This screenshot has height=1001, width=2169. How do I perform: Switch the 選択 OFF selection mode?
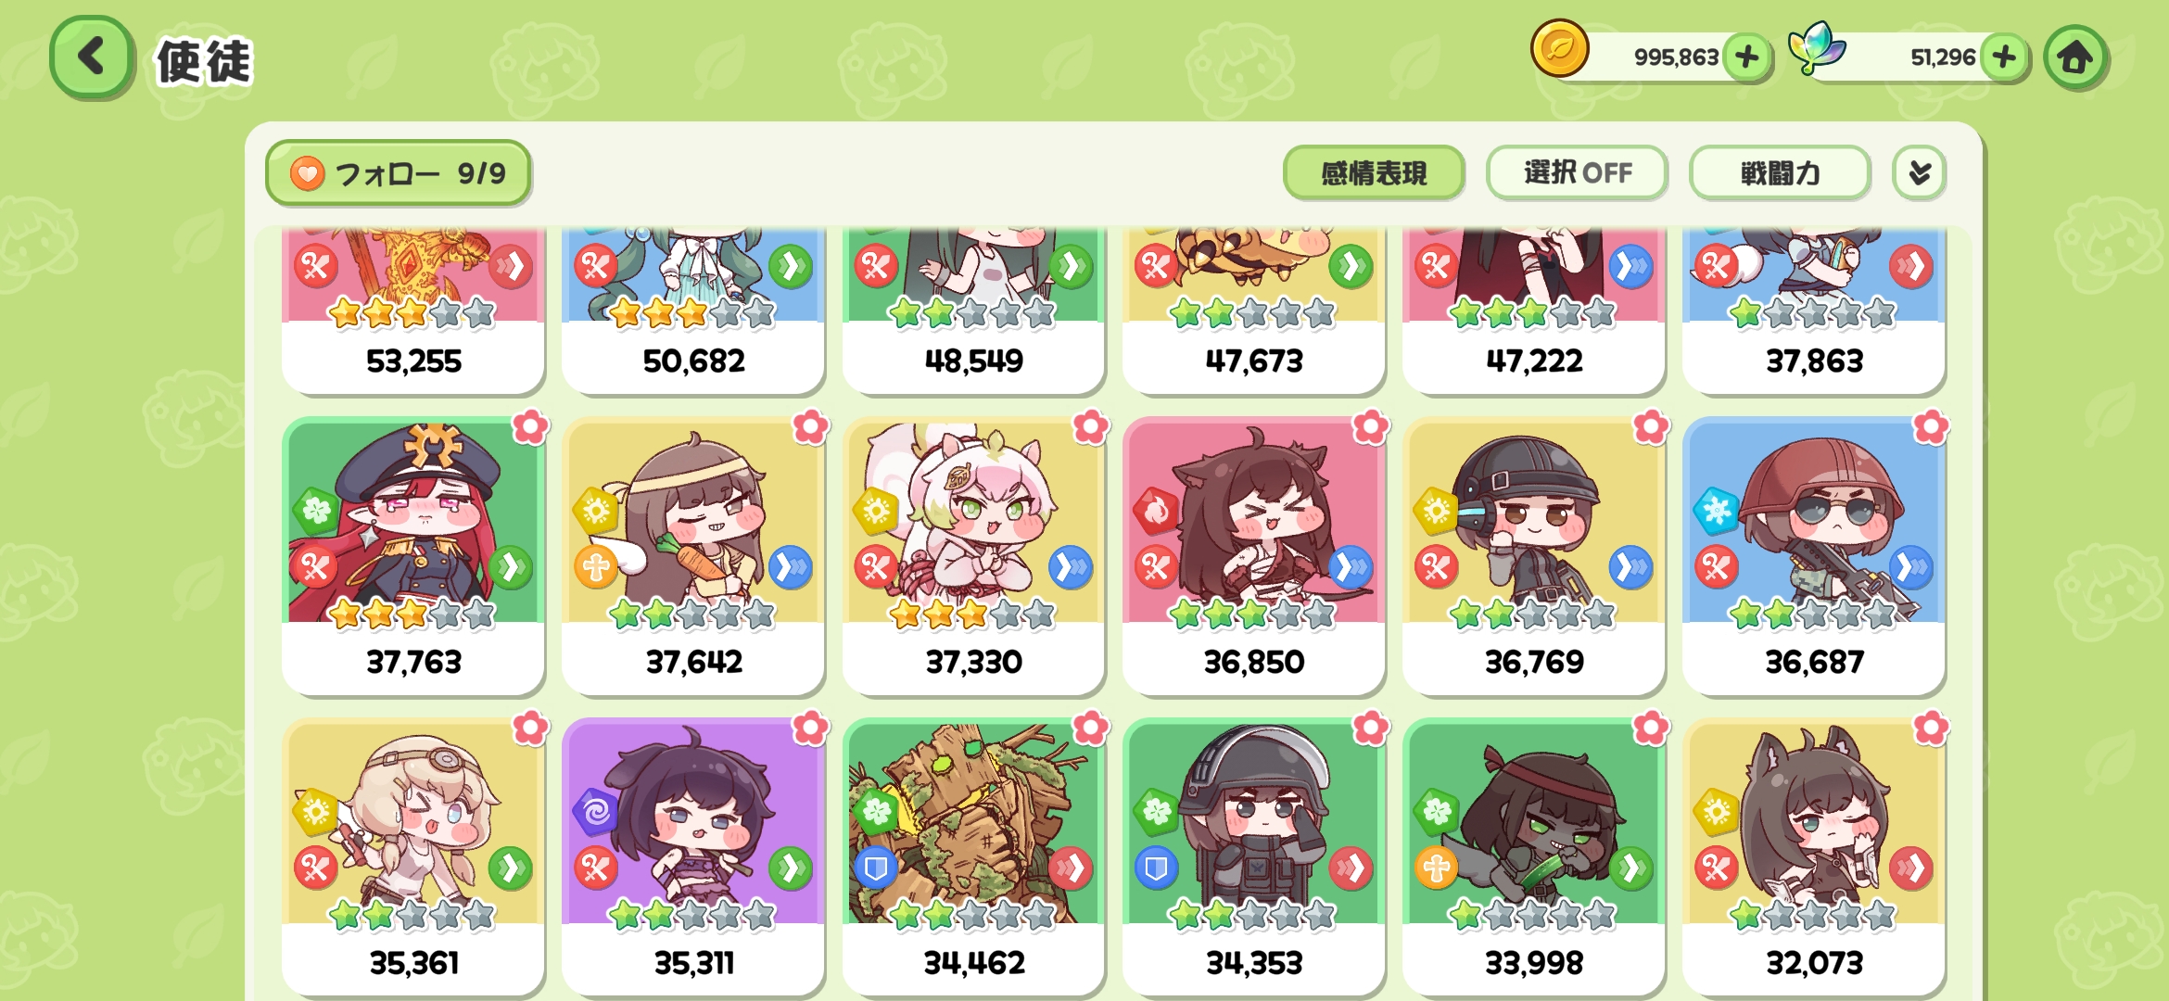click(1577, 173)
